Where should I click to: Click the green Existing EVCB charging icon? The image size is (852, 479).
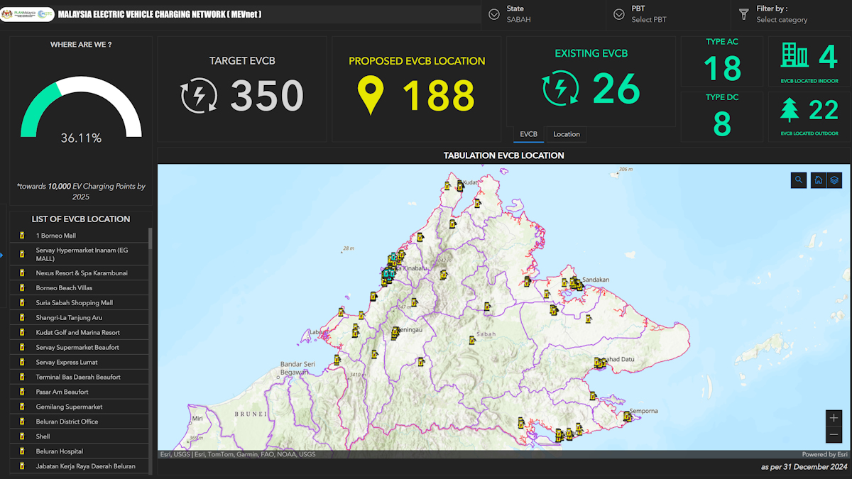pos(560,89)
